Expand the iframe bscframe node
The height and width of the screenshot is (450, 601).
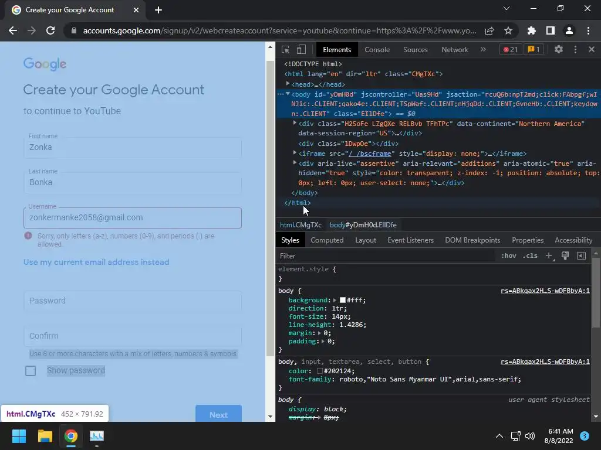coord(295,153)
